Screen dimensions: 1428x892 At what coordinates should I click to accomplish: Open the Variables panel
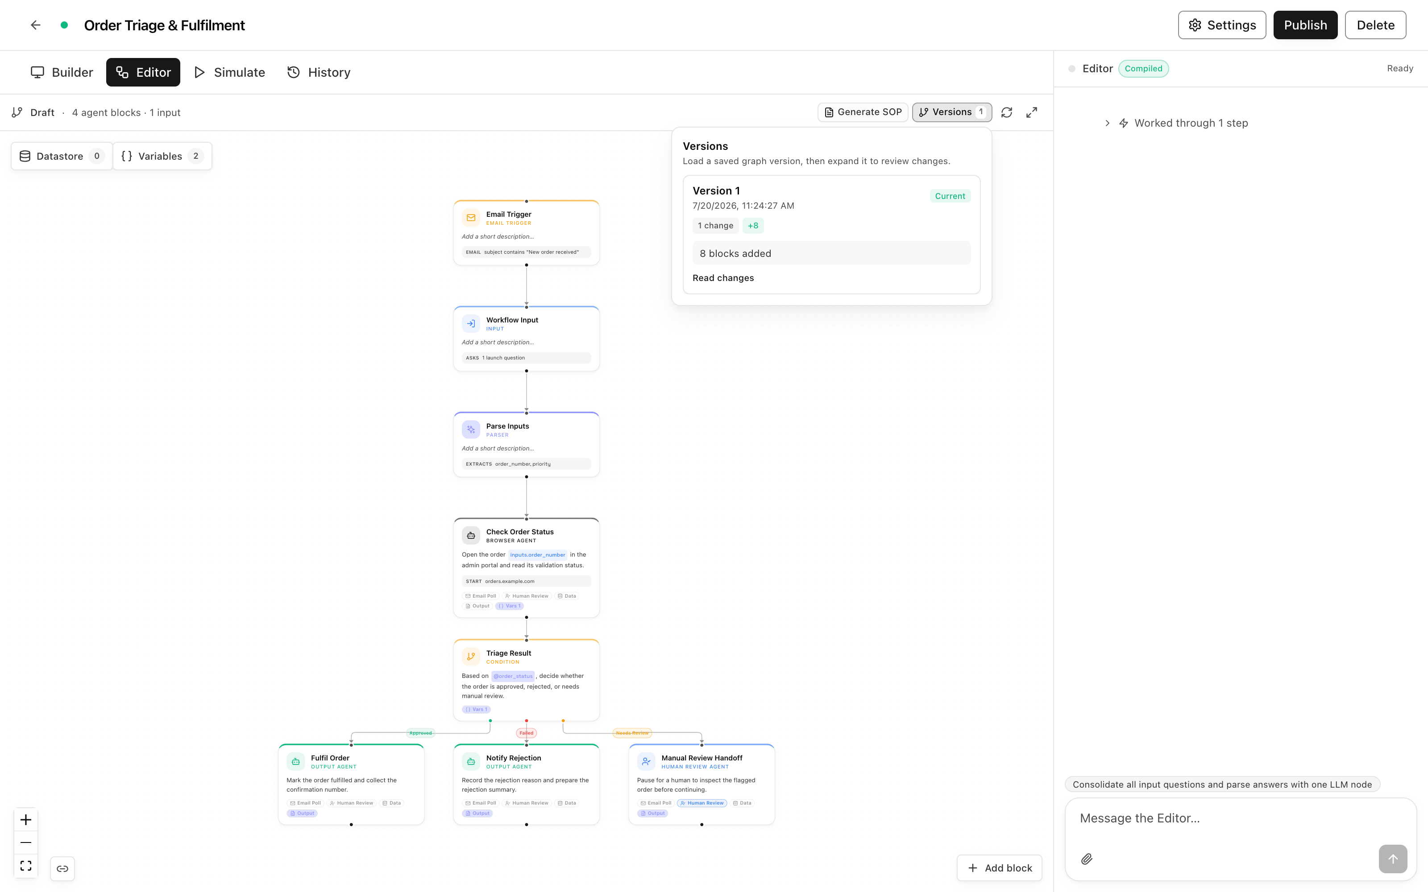(x=162, y=156)
